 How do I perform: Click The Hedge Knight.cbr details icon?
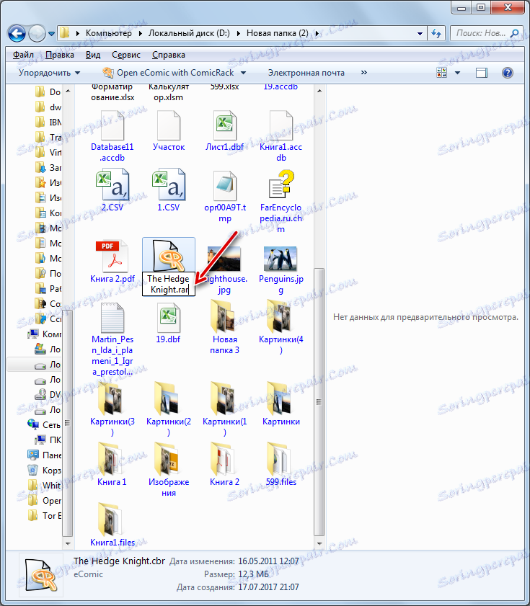click(x=41, y=575)
